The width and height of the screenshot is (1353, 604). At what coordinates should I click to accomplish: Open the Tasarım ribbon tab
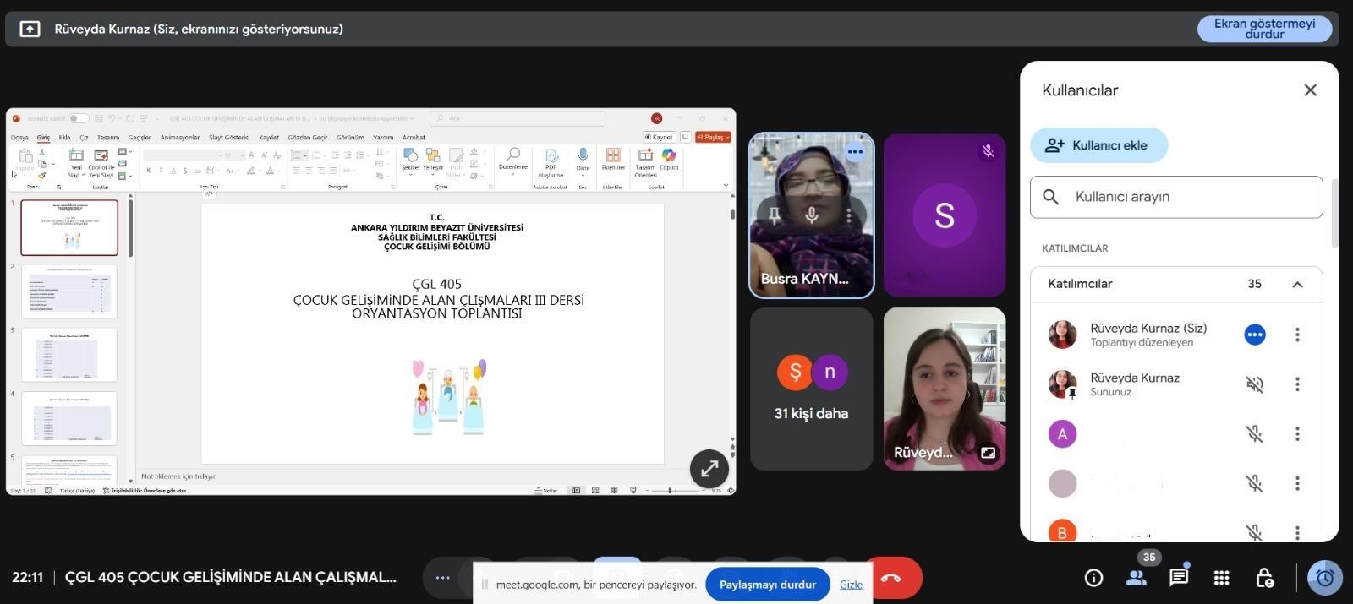point(108,138)
